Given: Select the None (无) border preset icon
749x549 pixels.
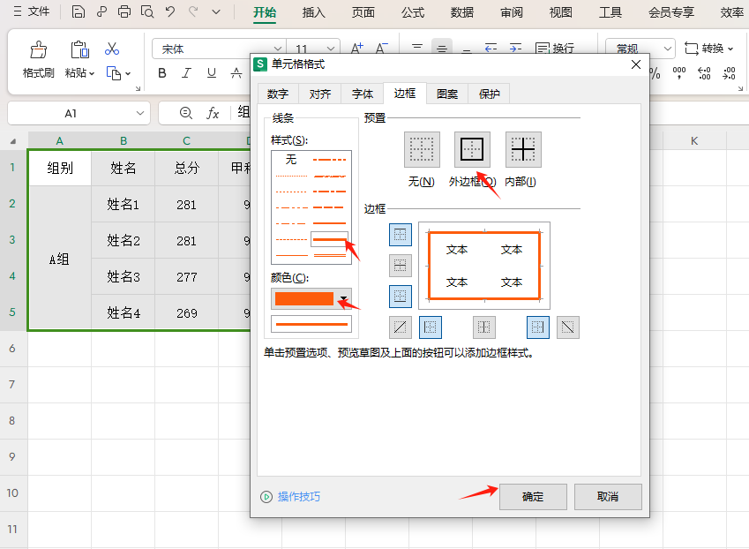Looking at the screenshot, I should click(x=422, y=149).
